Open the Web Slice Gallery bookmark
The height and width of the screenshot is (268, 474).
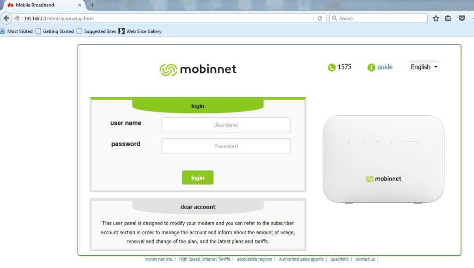click(140, 31)
